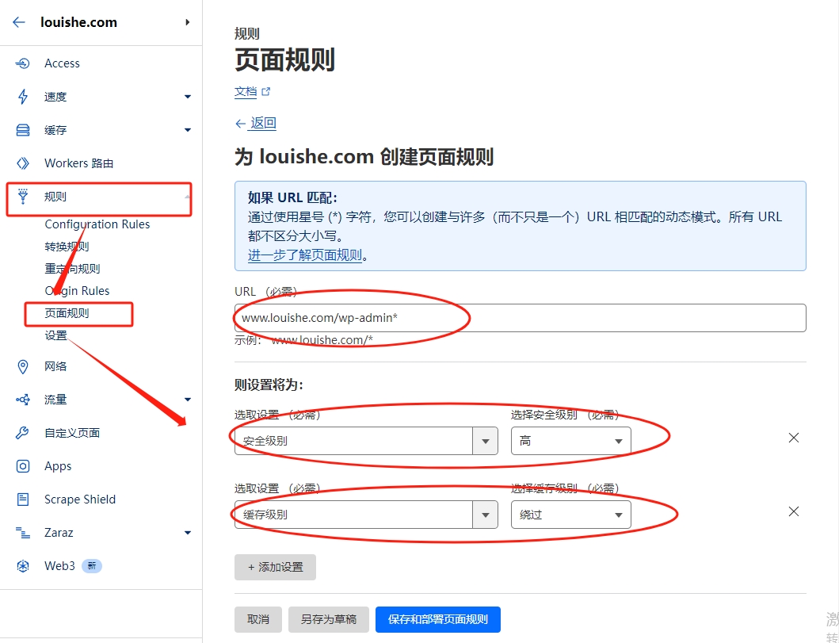Remove the 缓存级别 setting row with X
This screenshot has height=643, width=839.
(x=794, y=511)
